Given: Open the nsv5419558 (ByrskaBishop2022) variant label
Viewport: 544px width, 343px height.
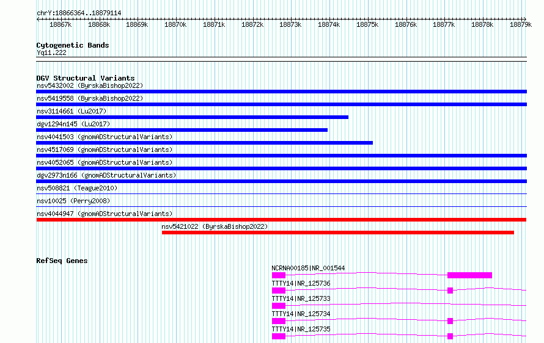Looking at the screenshot, I should click(90, 98).
